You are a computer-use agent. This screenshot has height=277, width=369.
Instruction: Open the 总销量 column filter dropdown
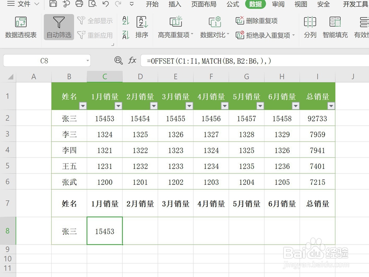tap(331, 106)
